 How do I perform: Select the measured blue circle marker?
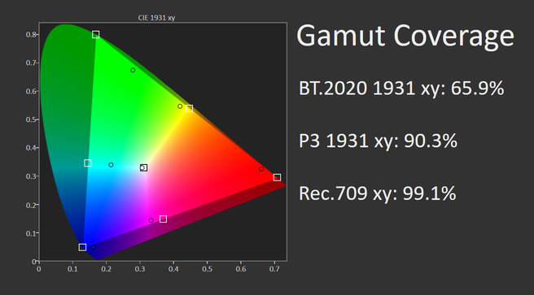pos(94,247)
